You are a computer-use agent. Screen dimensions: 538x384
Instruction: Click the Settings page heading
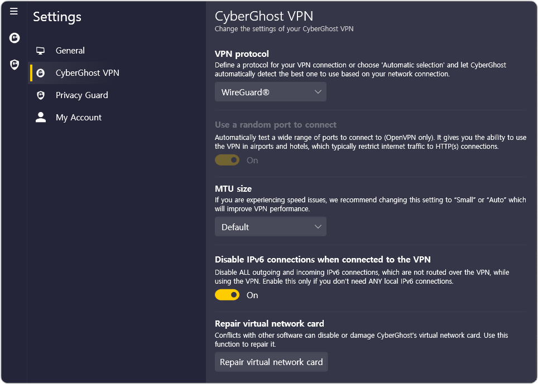click(57, 17)
